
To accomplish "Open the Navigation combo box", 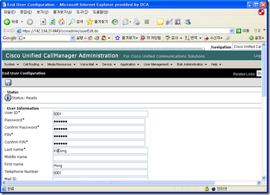I will point(247,47).
